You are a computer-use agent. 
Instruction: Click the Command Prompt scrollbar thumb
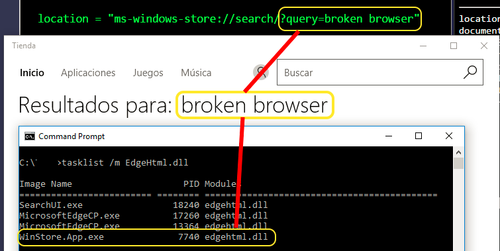point(458,164)
